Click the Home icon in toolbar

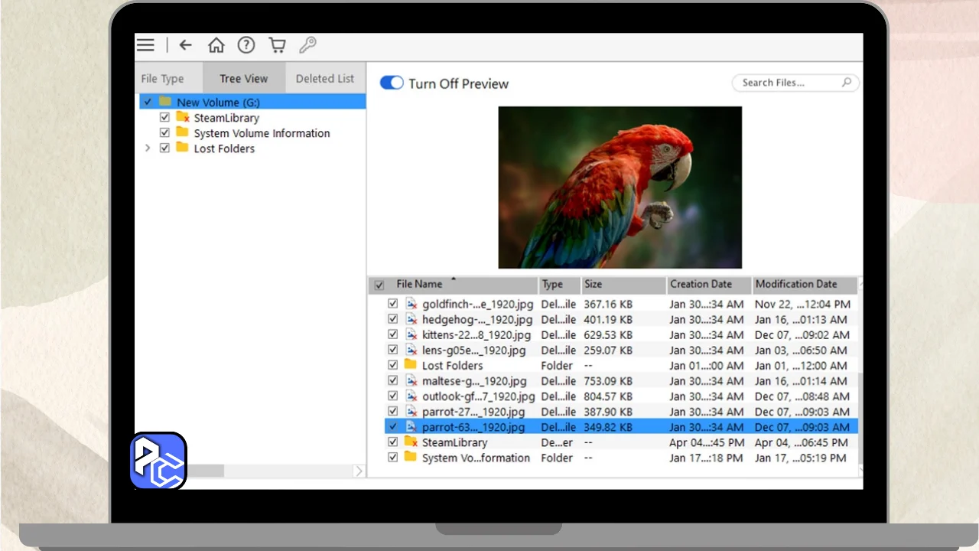(x=216, y=45)
